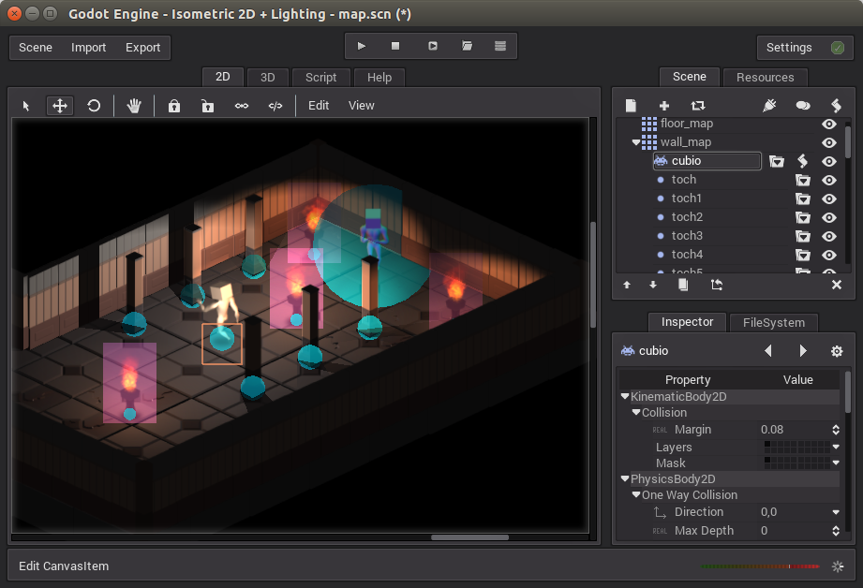Switch to the Script tab
The height and width of the screenshot is (588, 863).
tap(320, 78)
